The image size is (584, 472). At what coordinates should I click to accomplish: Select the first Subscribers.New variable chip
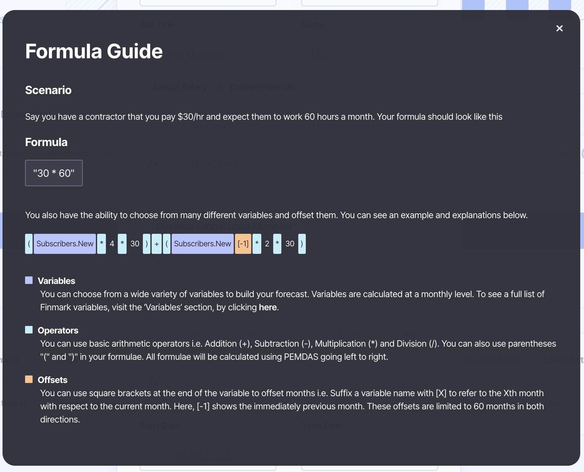[x=65, y=244]
